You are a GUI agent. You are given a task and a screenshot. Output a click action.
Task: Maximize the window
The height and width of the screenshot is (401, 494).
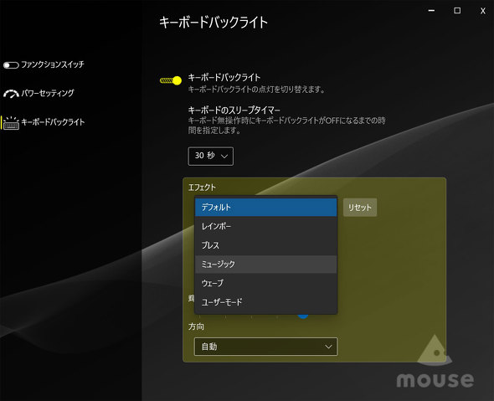click(x=457, y=11)
